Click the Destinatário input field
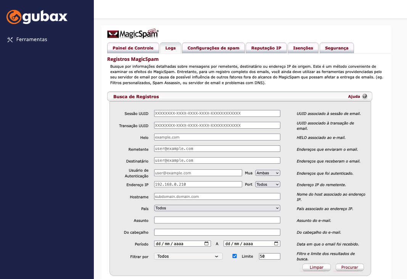This screenshot has height=279, width=407. (217, 160)
